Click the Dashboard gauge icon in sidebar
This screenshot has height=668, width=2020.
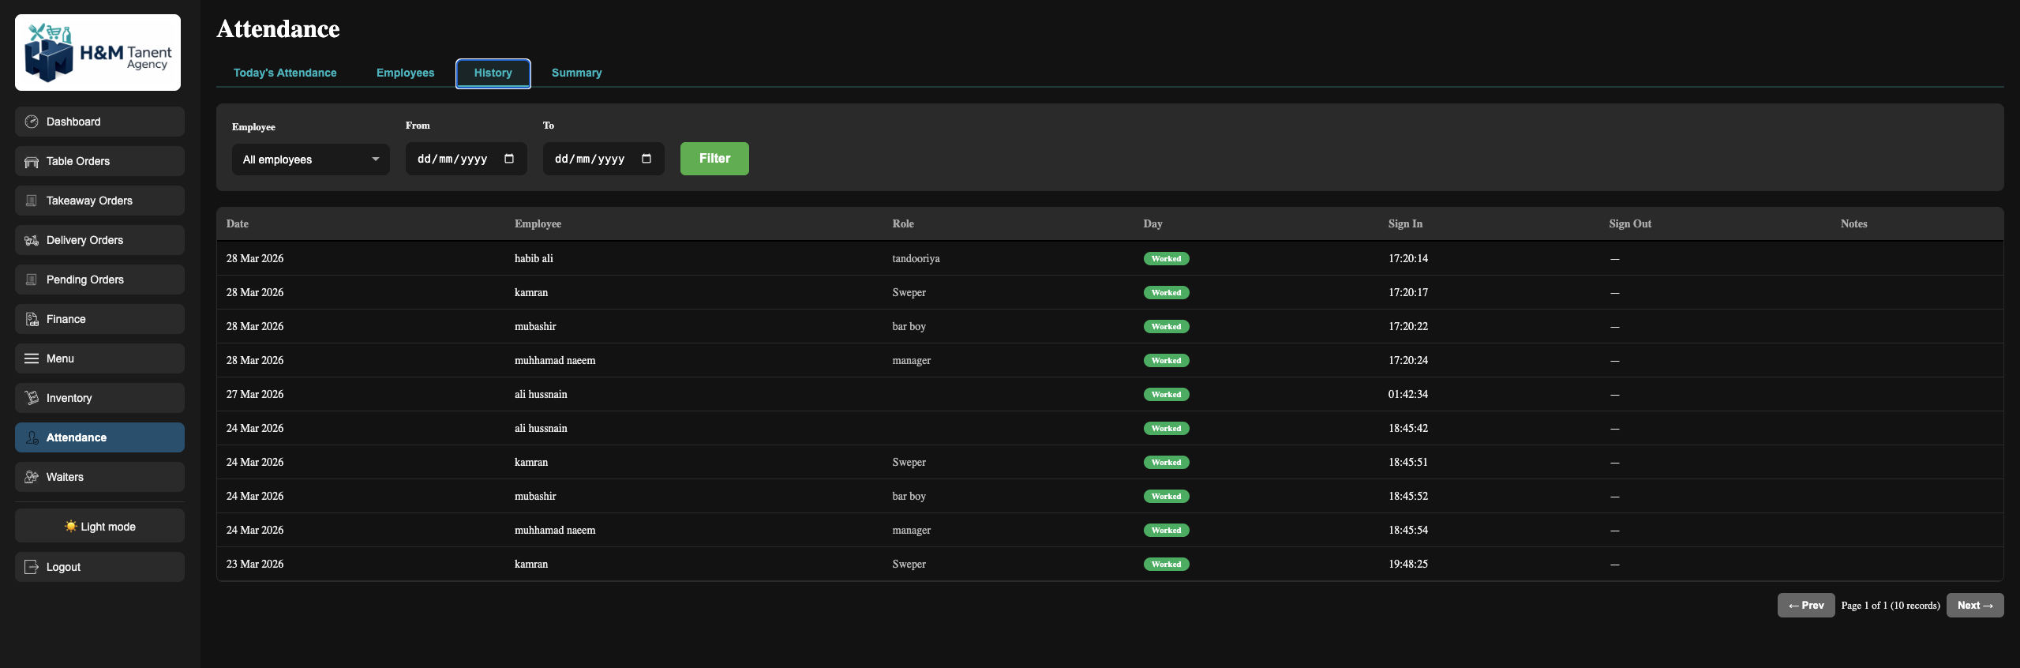tap(32, 122)
